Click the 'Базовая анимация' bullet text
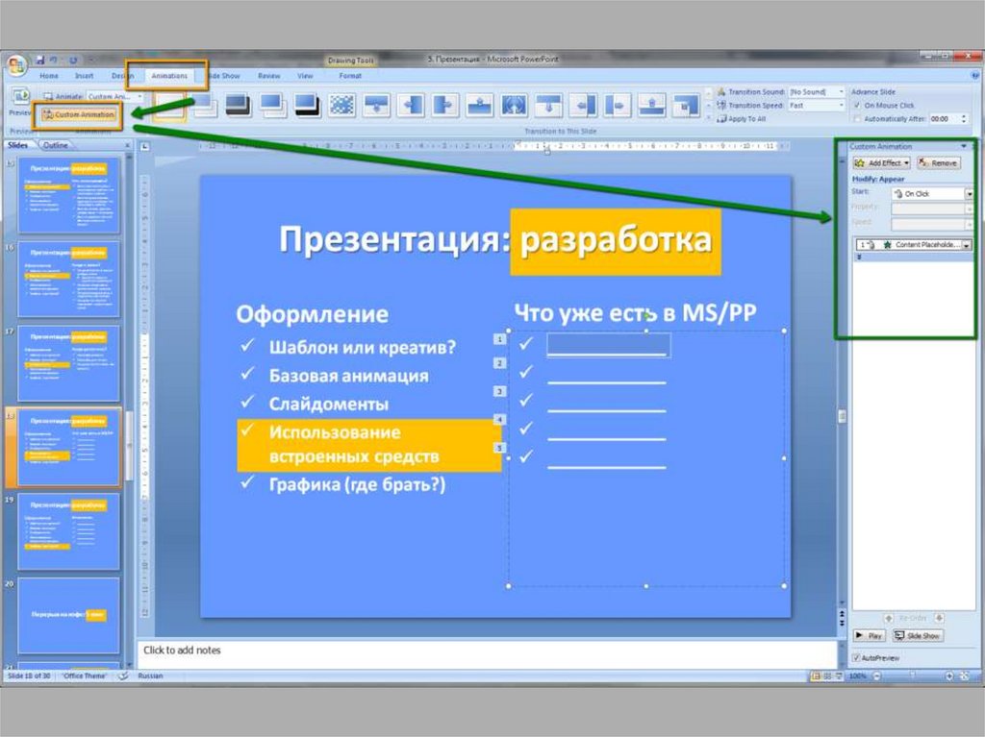This screenshot has height=737, width=985. [348, 376]
